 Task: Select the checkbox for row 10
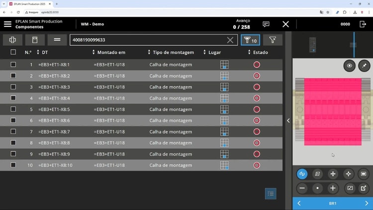13,165
